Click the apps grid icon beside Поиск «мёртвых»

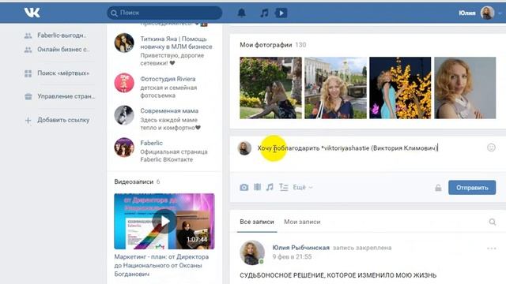(x=28, y=73)
